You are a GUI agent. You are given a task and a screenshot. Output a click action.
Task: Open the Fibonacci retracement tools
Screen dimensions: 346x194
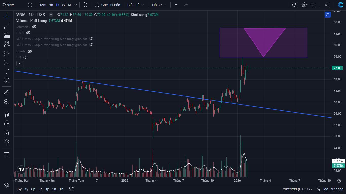pos(7,35)
